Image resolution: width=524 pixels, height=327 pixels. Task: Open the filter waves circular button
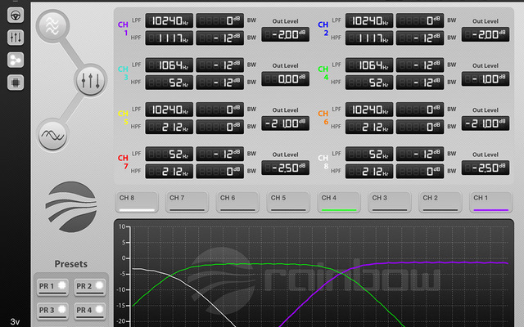coord(52,27)
